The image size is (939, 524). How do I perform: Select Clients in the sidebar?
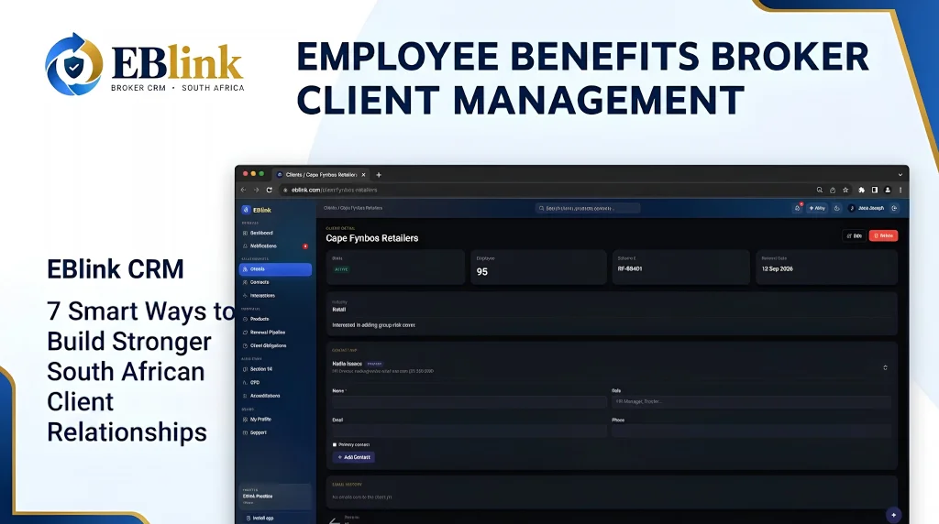pyautogui.click(x=275, y=269)
